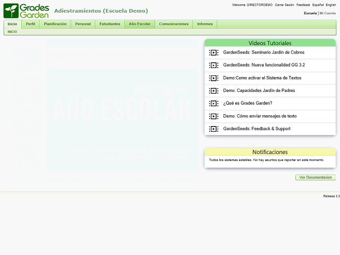Open GardenSeeds: Feedback & Support video

coord(257,129)
